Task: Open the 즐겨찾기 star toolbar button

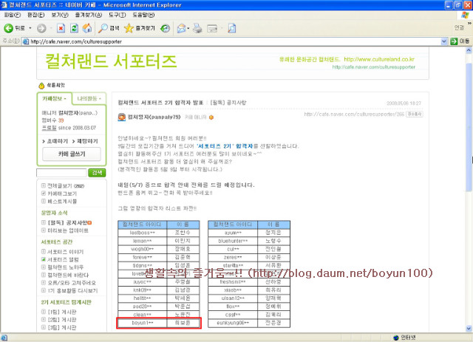Action: tap(140, 28)
